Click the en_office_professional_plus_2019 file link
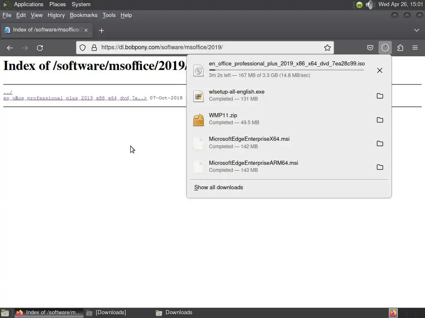425x318 pixels. [75, 98]
